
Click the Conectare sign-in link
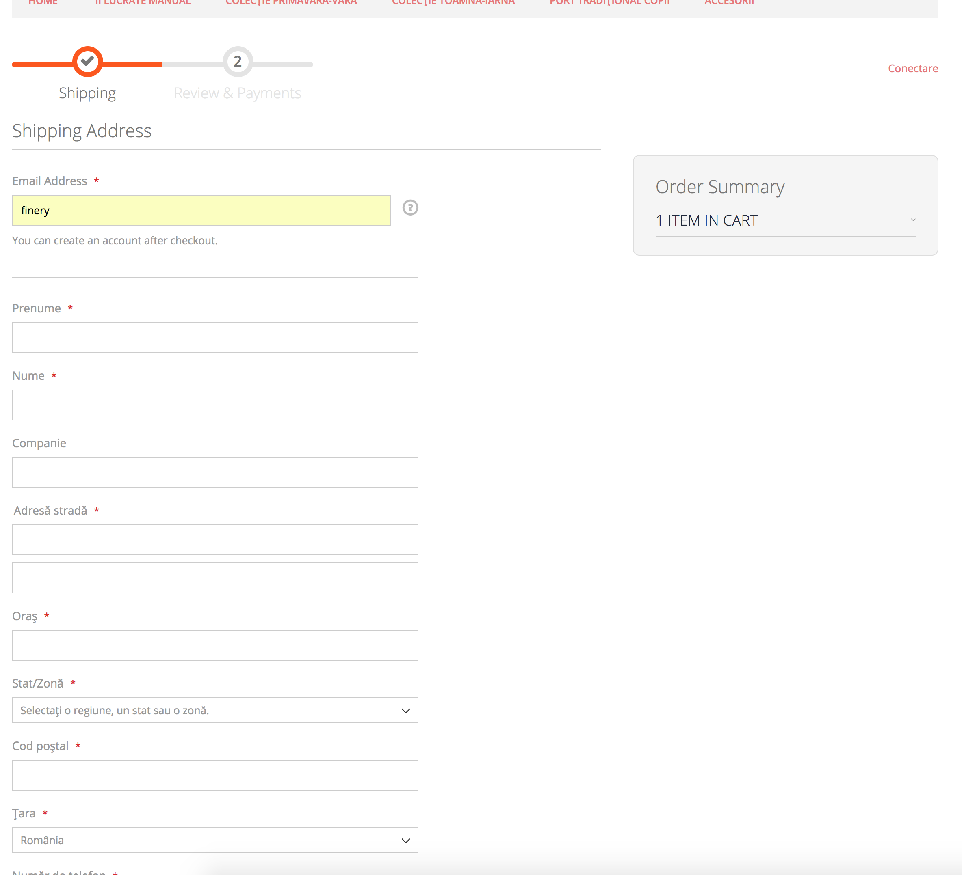pos(912,69)
